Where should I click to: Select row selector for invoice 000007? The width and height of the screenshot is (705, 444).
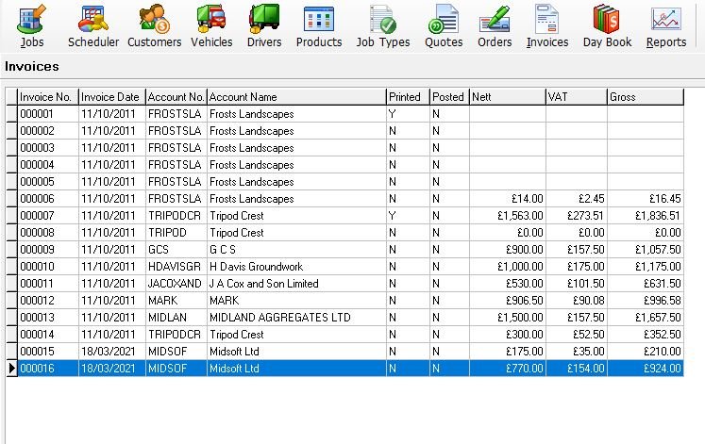[x=11, y=216]
